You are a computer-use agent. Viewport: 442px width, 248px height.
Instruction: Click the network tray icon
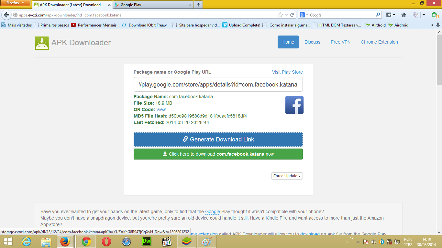tap(397, 242)
